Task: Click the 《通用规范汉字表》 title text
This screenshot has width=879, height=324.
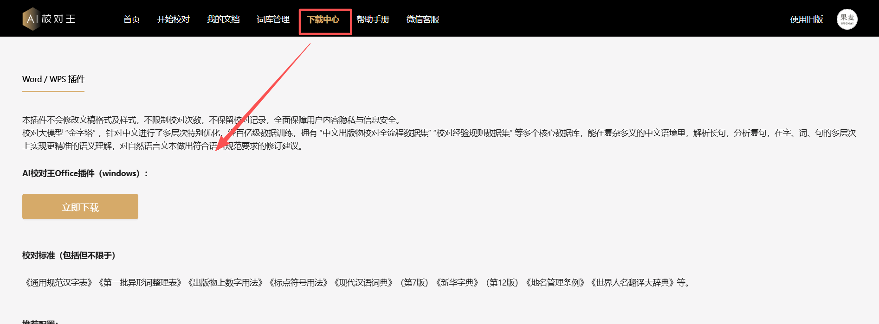Action: pyautogui.click(x=59, y=283)
